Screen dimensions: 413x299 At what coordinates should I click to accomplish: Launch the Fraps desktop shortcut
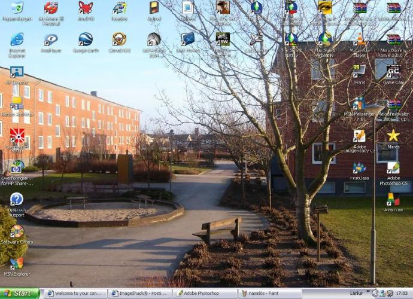coord(359,72)
